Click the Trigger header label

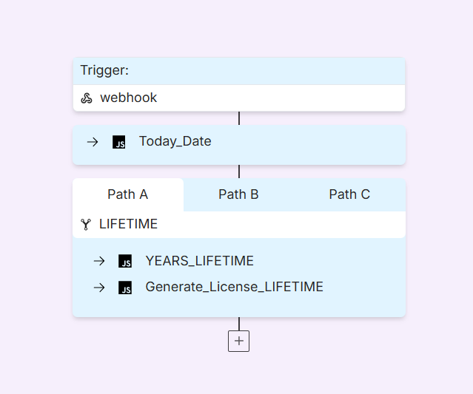tap(104, 70)
